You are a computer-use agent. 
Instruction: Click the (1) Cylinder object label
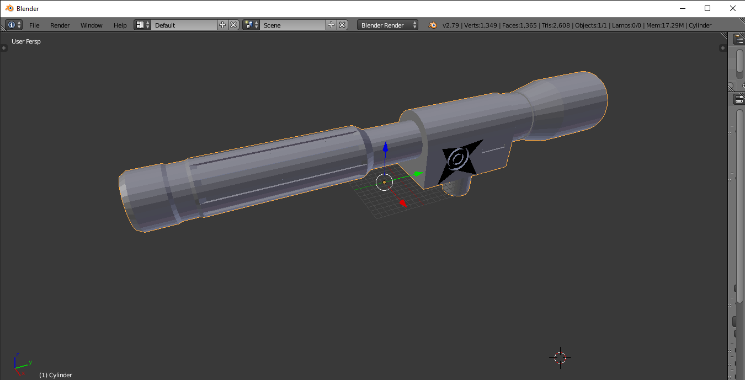[56, 375]
